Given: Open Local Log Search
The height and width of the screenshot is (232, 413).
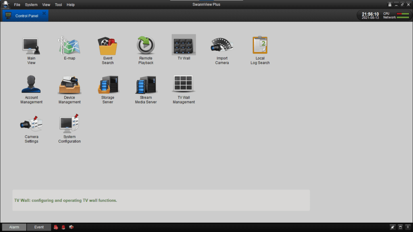Looking at the screenshot, I should 260,44.
